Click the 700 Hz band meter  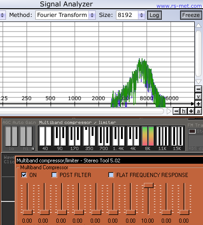104,136
